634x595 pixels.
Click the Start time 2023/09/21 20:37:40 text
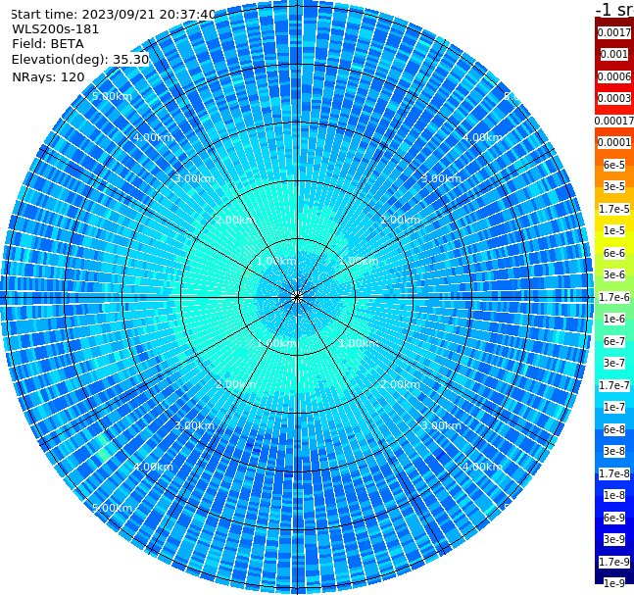tap(114, 14)
